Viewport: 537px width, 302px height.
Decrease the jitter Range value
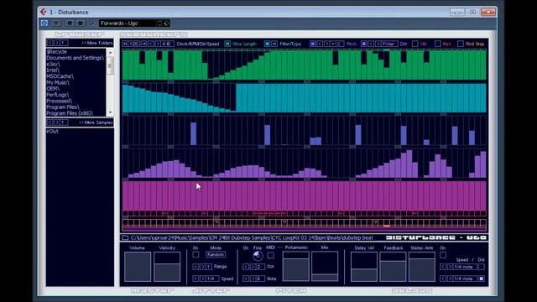pyautogui.click(x=196, y=267)
